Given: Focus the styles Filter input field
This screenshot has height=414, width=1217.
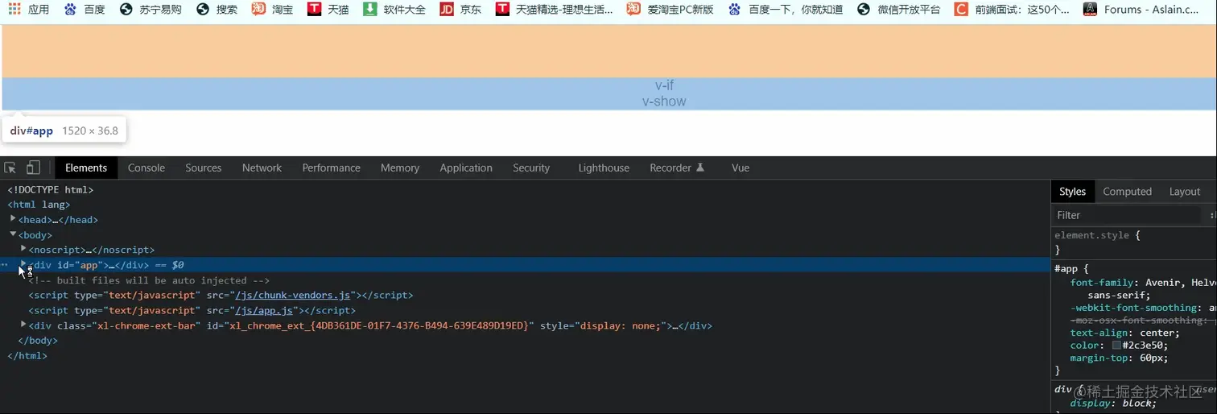Looking at the screenshot, I should pyautogui.click(x=1127, y=215).
